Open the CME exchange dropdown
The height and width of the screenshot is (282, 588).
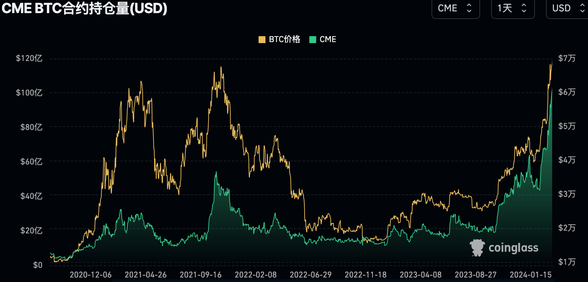click(x=455, y=8)
